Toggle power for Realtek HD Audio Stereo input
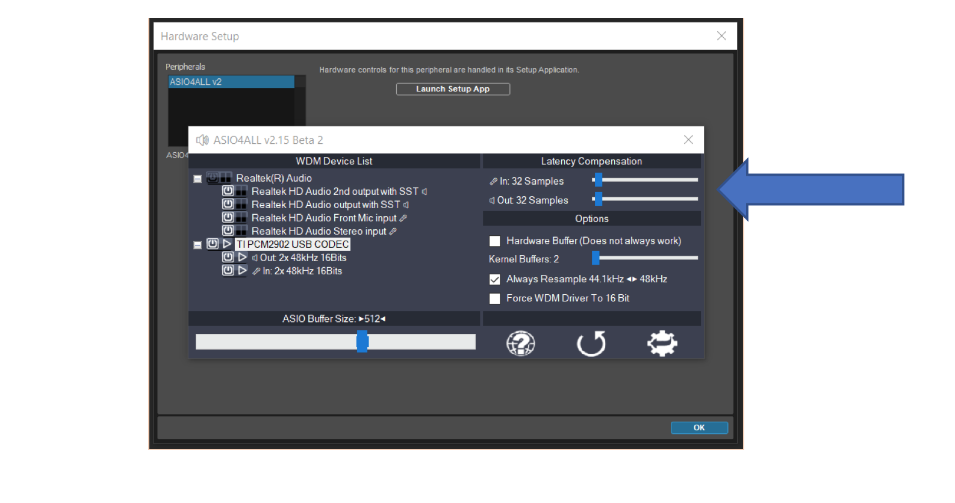The width and height of the screenshot is (955, 503). click(228, 231)
